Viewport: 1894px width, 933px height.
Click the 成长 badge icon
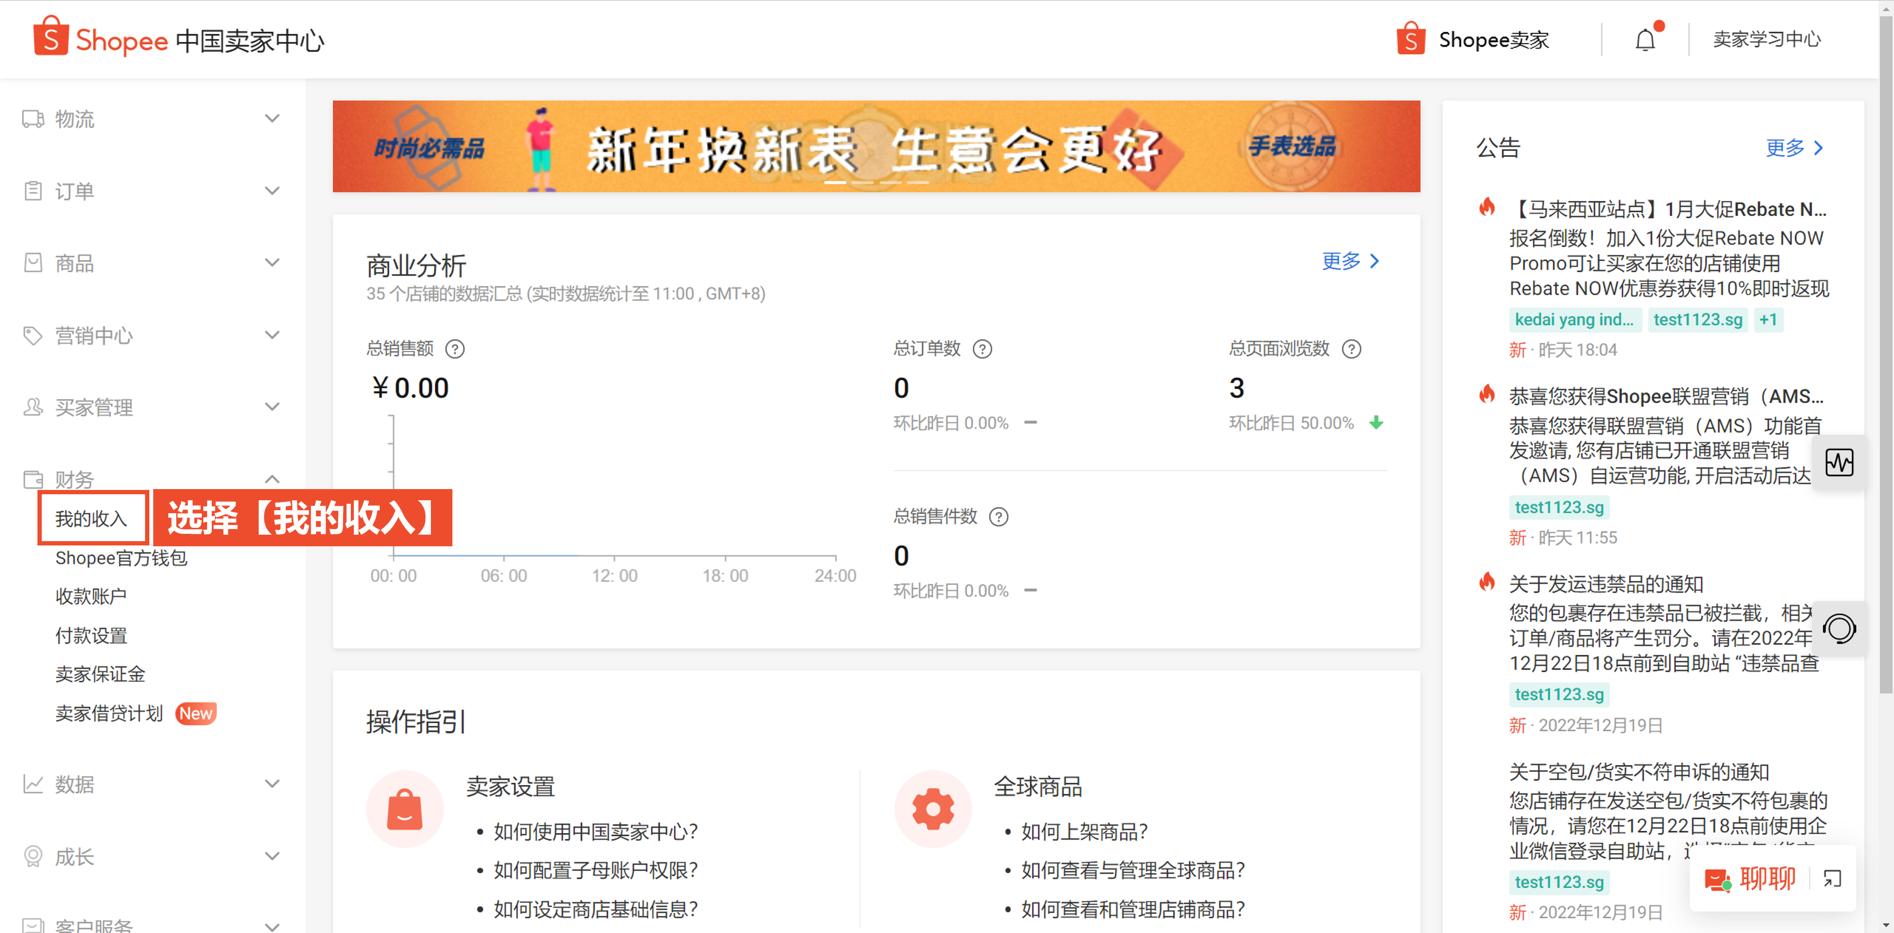(33, 856)
